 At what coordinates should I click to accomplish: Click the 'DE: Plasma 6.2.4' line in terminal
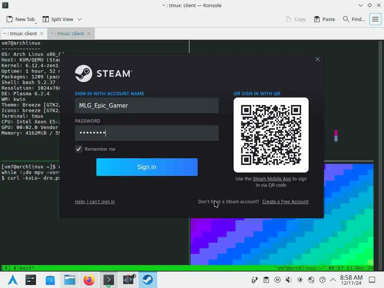click(x=25, y=93)
